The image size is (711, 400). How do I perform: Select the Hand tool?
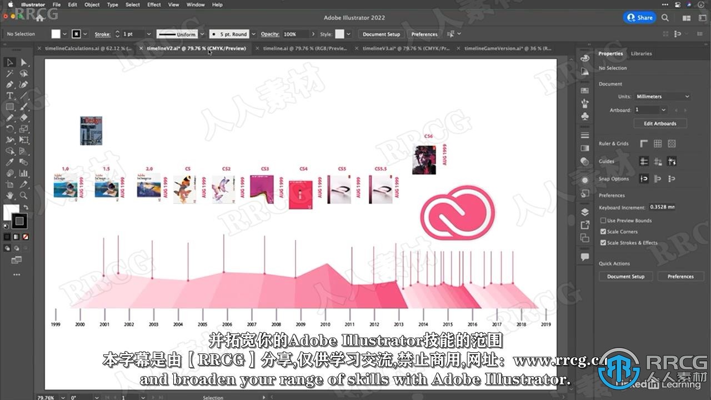(x=9, y=196)
